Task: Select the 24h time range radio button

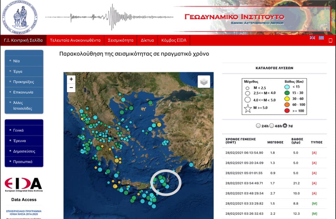Action: tap(259, 126)
